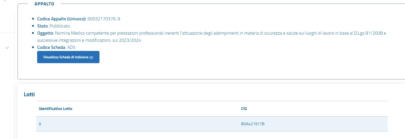Click the Codice Scheda value AD5
405x139 pixels.
(x=71, y=47)
